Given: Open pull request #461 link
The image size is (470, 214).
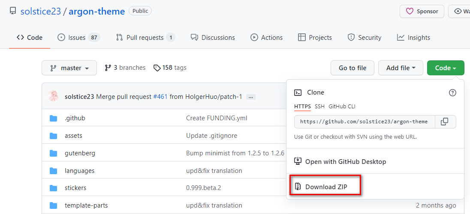Looking at the screenshot, I should (x=160, y=97).
